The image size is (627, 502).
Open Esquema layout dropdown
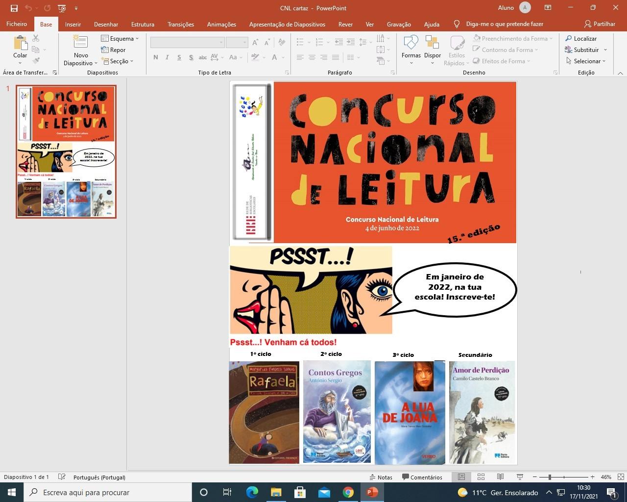click(120, 38)
